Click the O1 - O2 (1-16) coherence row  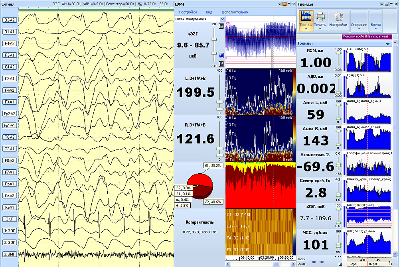pos(259,215)
